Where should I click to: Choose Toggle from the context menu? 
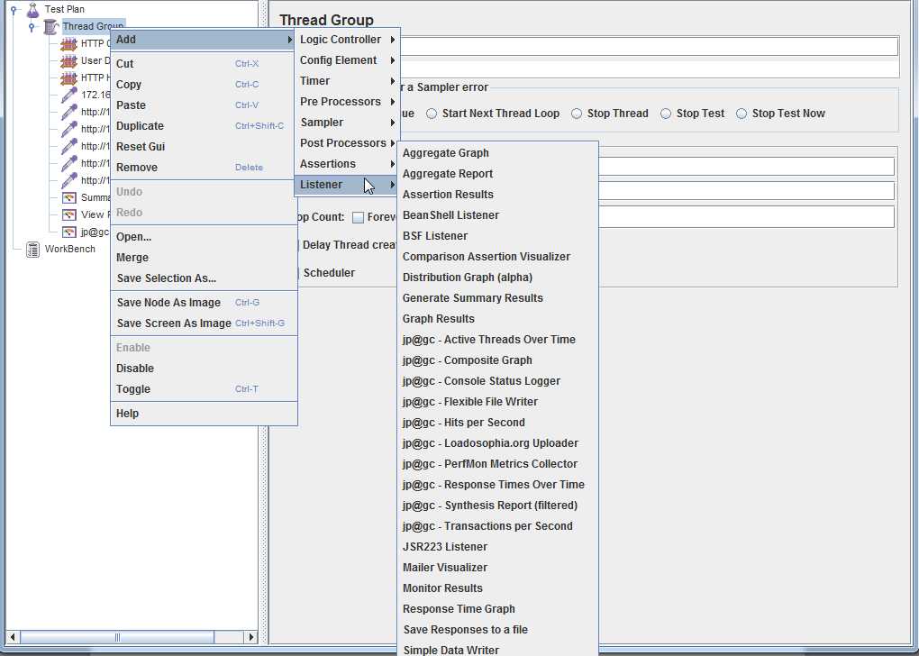[204, 388]
